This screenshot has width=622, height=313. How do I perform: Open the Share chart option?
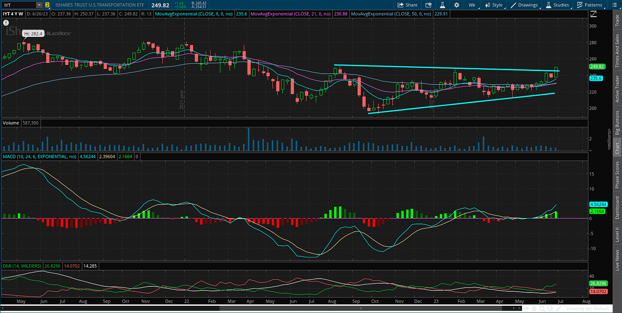point(407,5)
